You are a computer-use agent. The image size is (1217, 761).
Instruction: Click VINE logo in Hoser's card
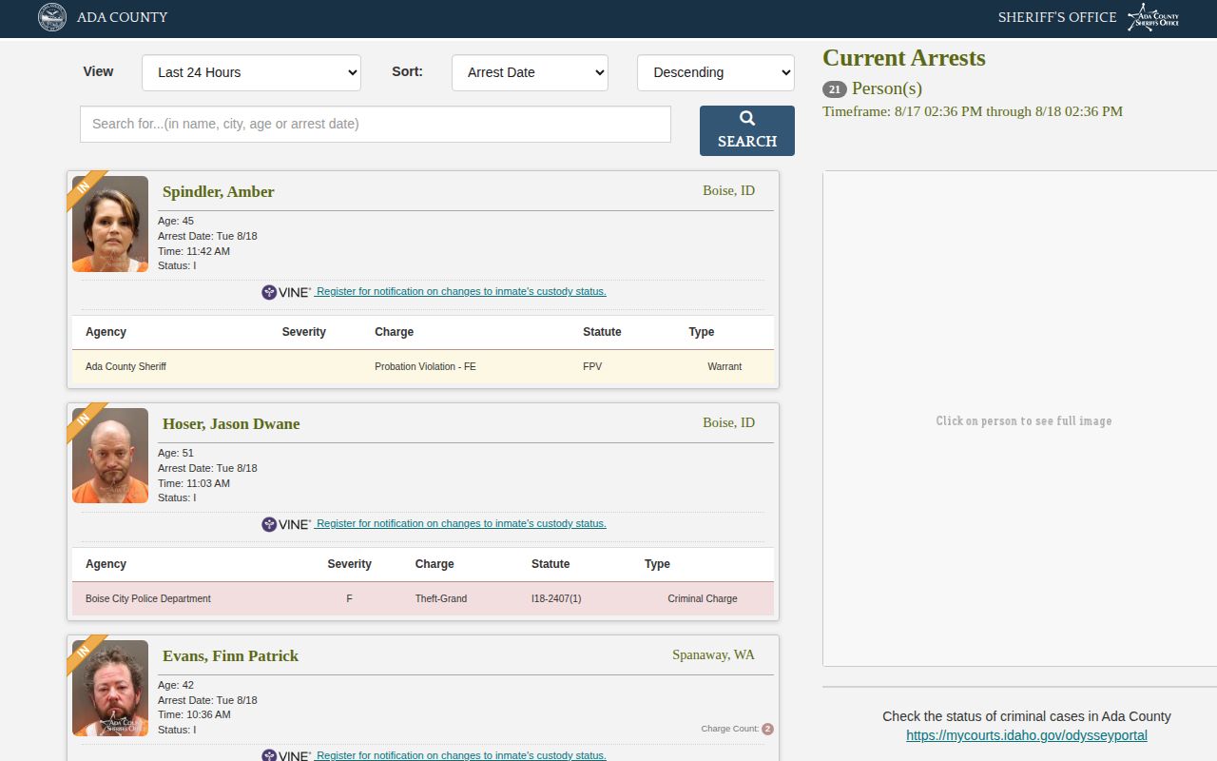click(x=286, y=524)
